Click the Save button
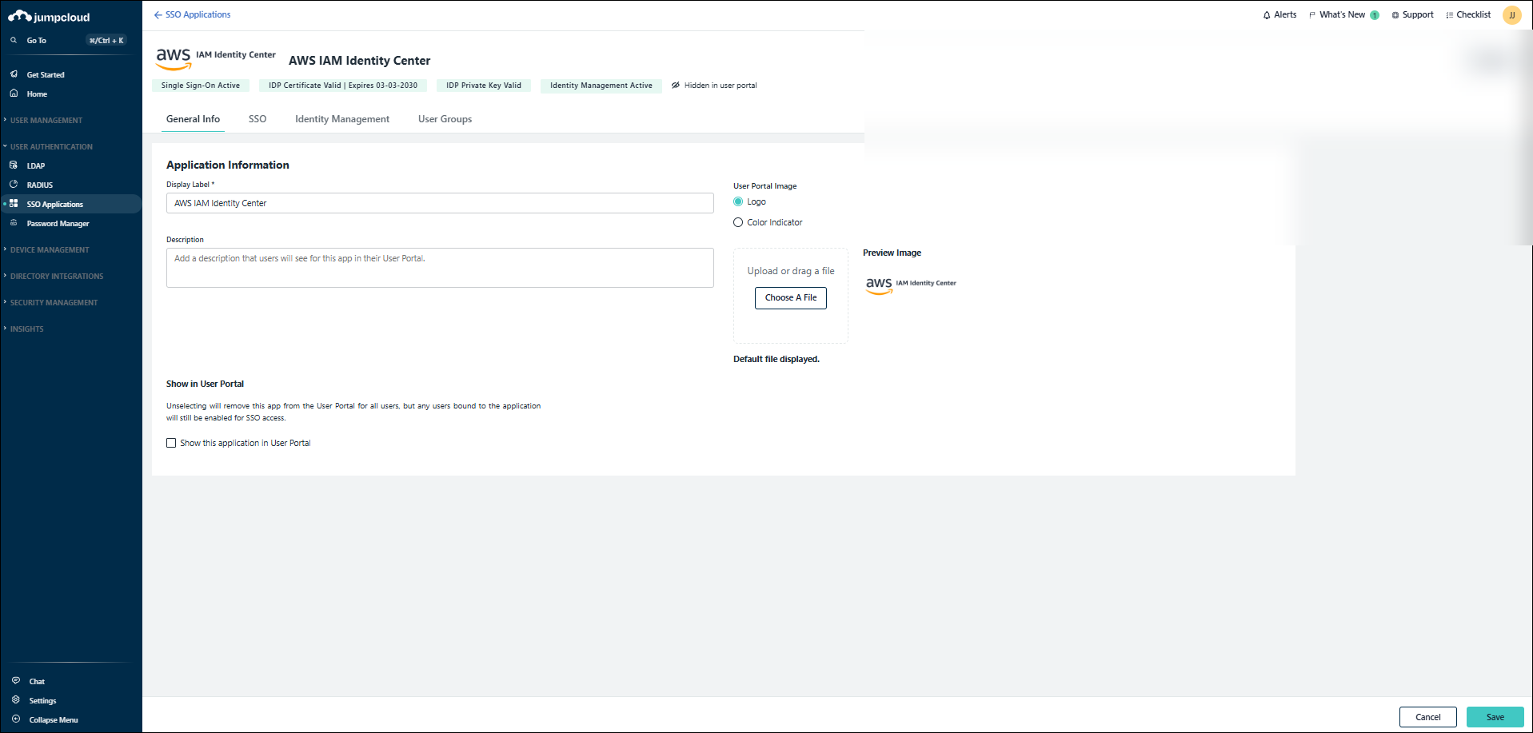The width and height of the screenshot is (1533, 733). 1495,717
